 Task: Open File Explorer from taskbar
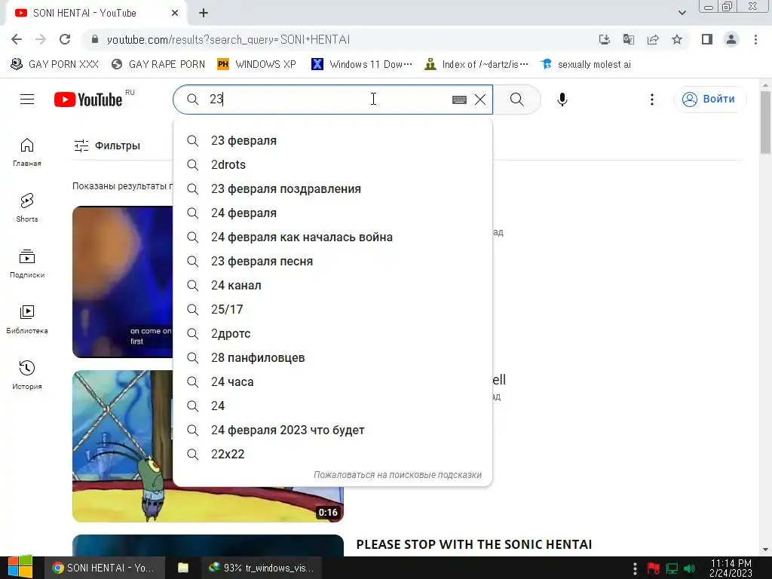click(x=182, y=568)
